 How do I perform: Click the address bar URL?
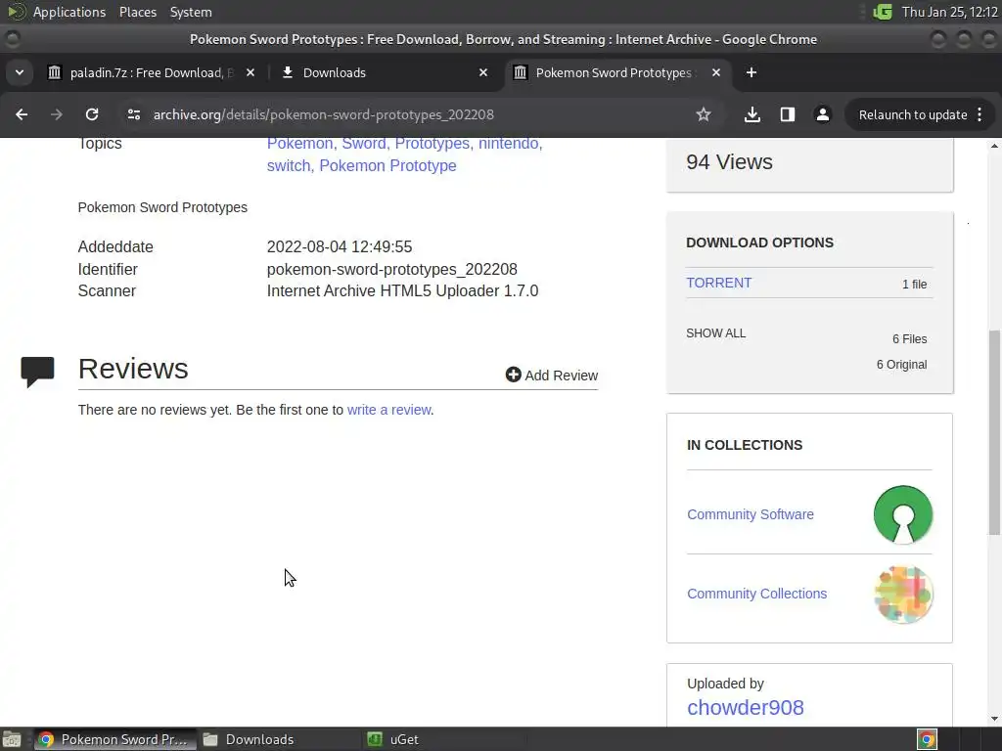click(x=323, y=115)
